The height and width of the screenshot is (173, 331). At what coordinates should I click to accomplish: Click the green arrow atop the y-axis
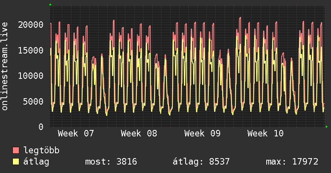[x=50, y=4]
